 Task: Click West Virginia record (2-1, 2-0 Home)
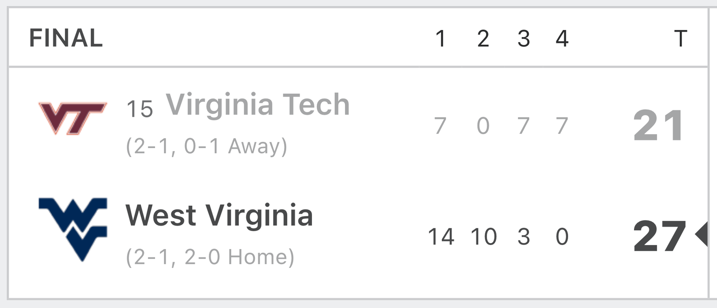click(210, 257)
